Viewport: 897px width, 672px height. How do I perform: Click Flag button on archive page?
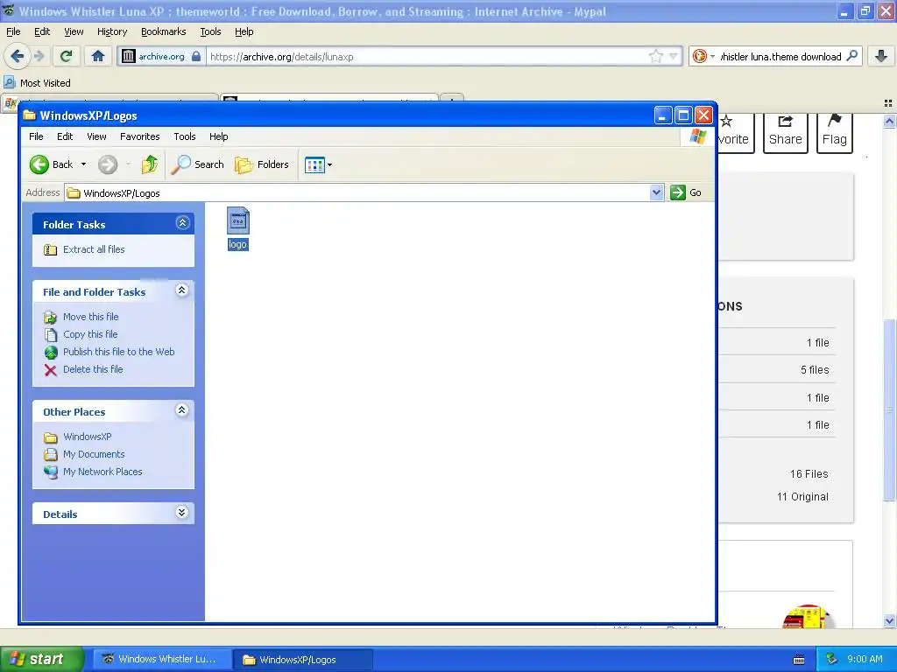835,133
